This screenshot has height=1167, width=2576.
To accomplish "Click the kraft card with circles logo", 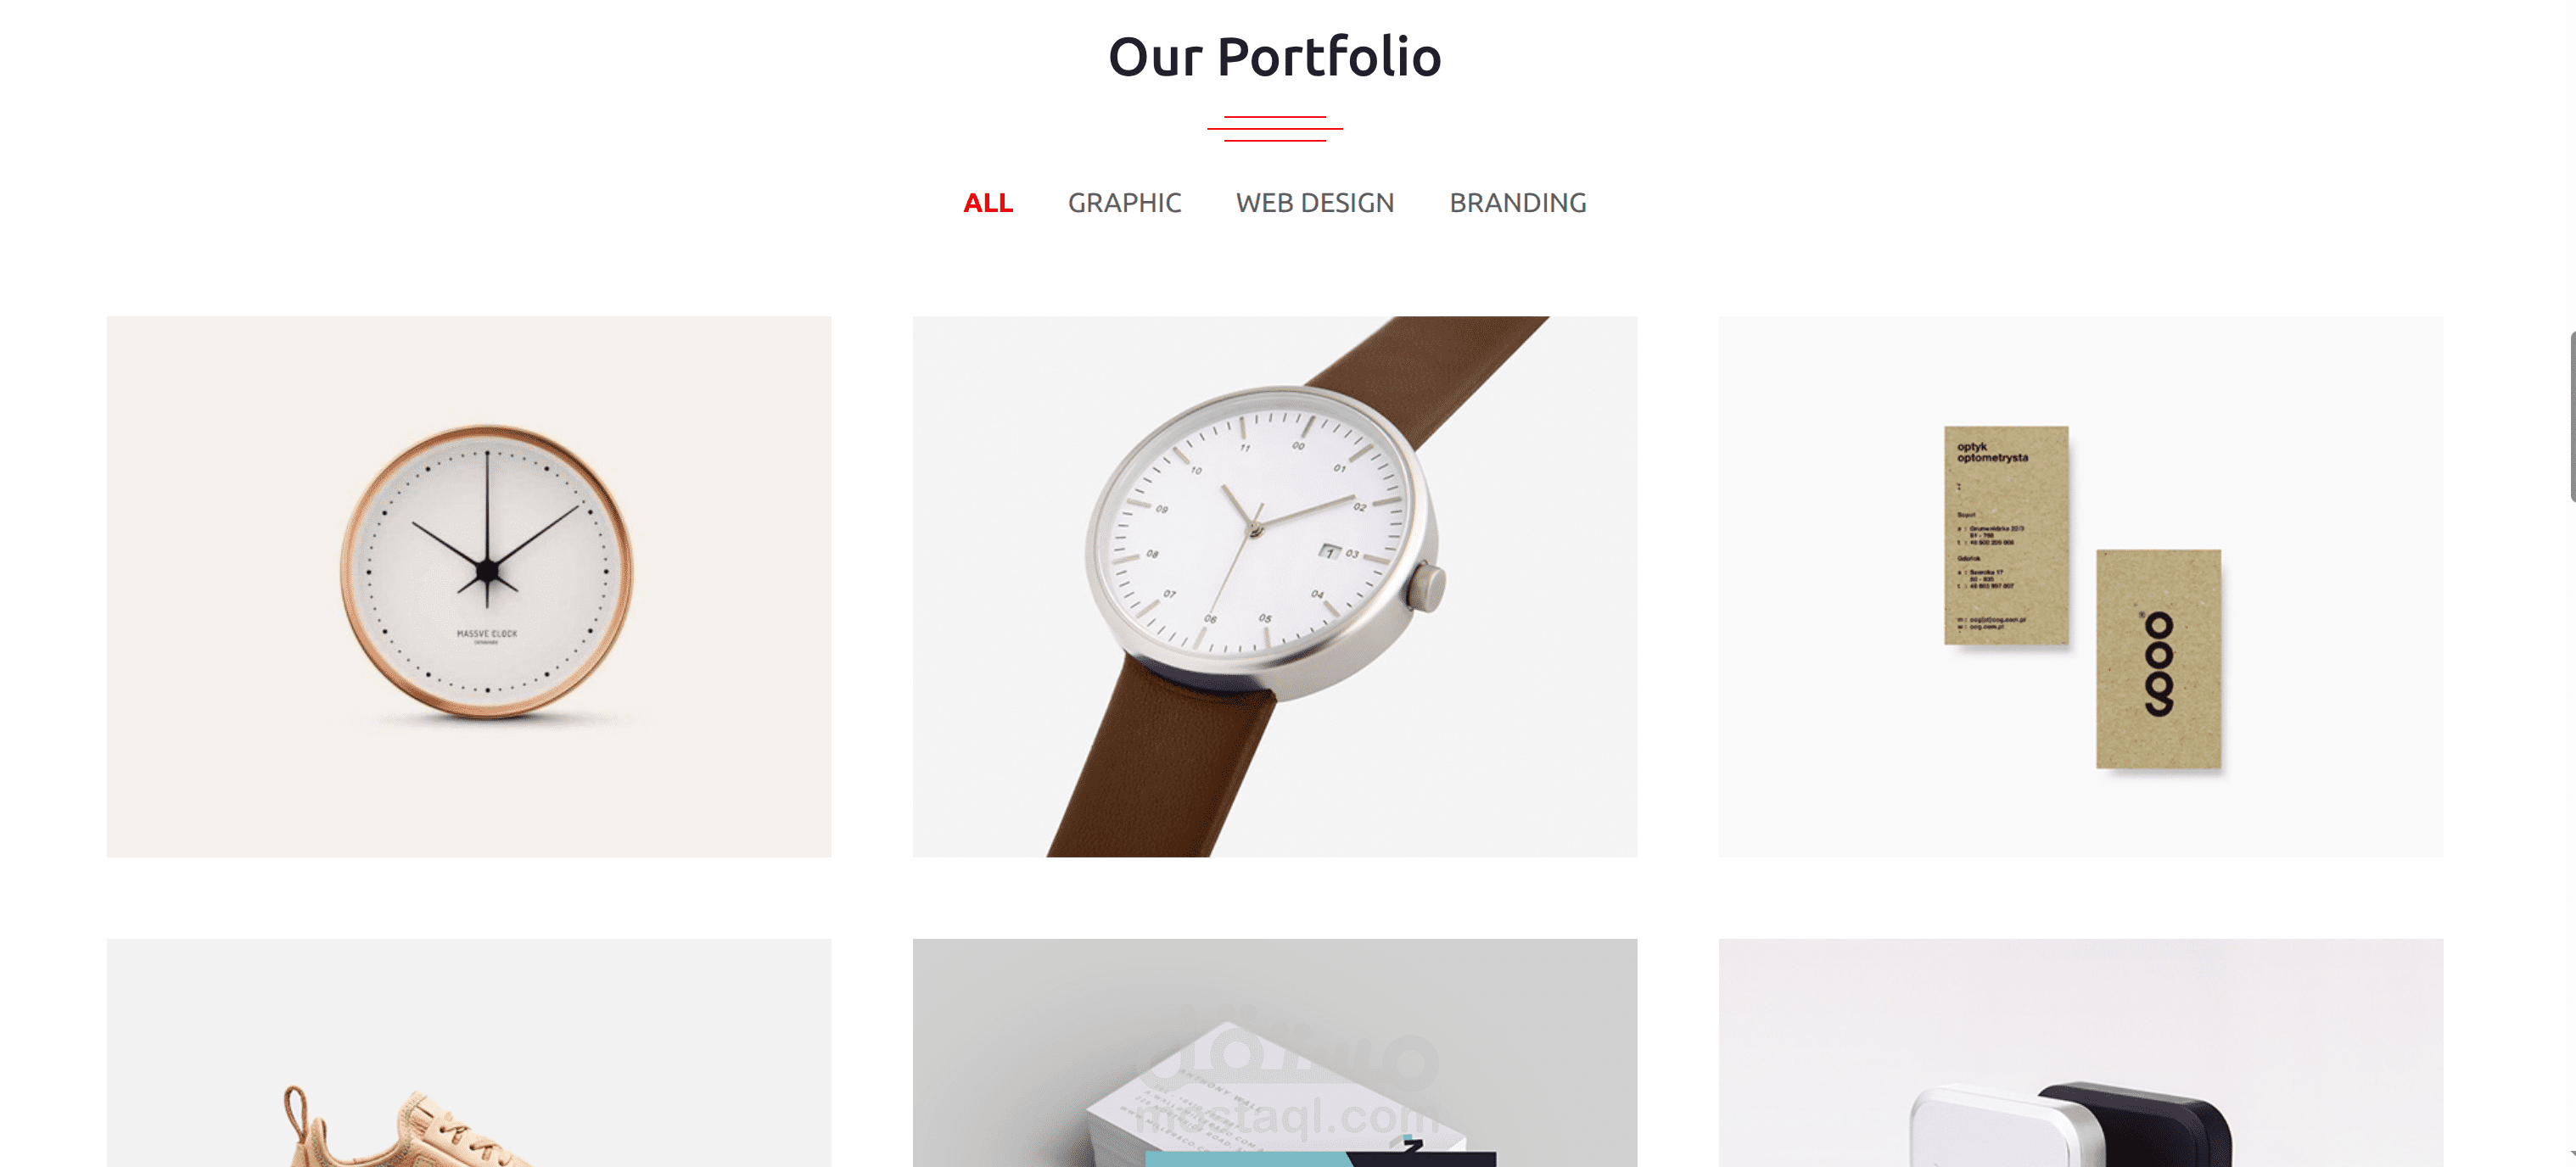I will [x=2158, y=660].
